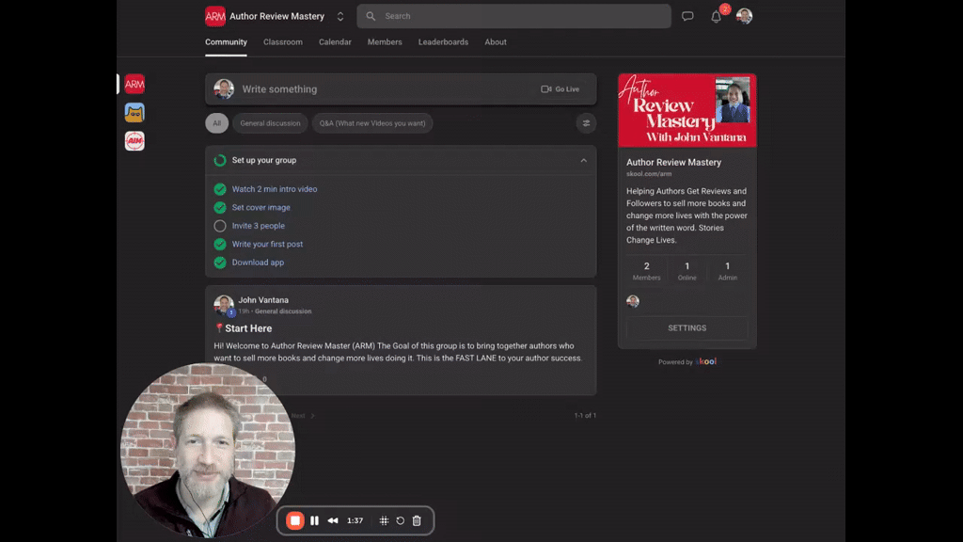Click the 1-1 of 1 pagination text
Viewport: 963px width, 542px height.
click(x=585, y=415)
